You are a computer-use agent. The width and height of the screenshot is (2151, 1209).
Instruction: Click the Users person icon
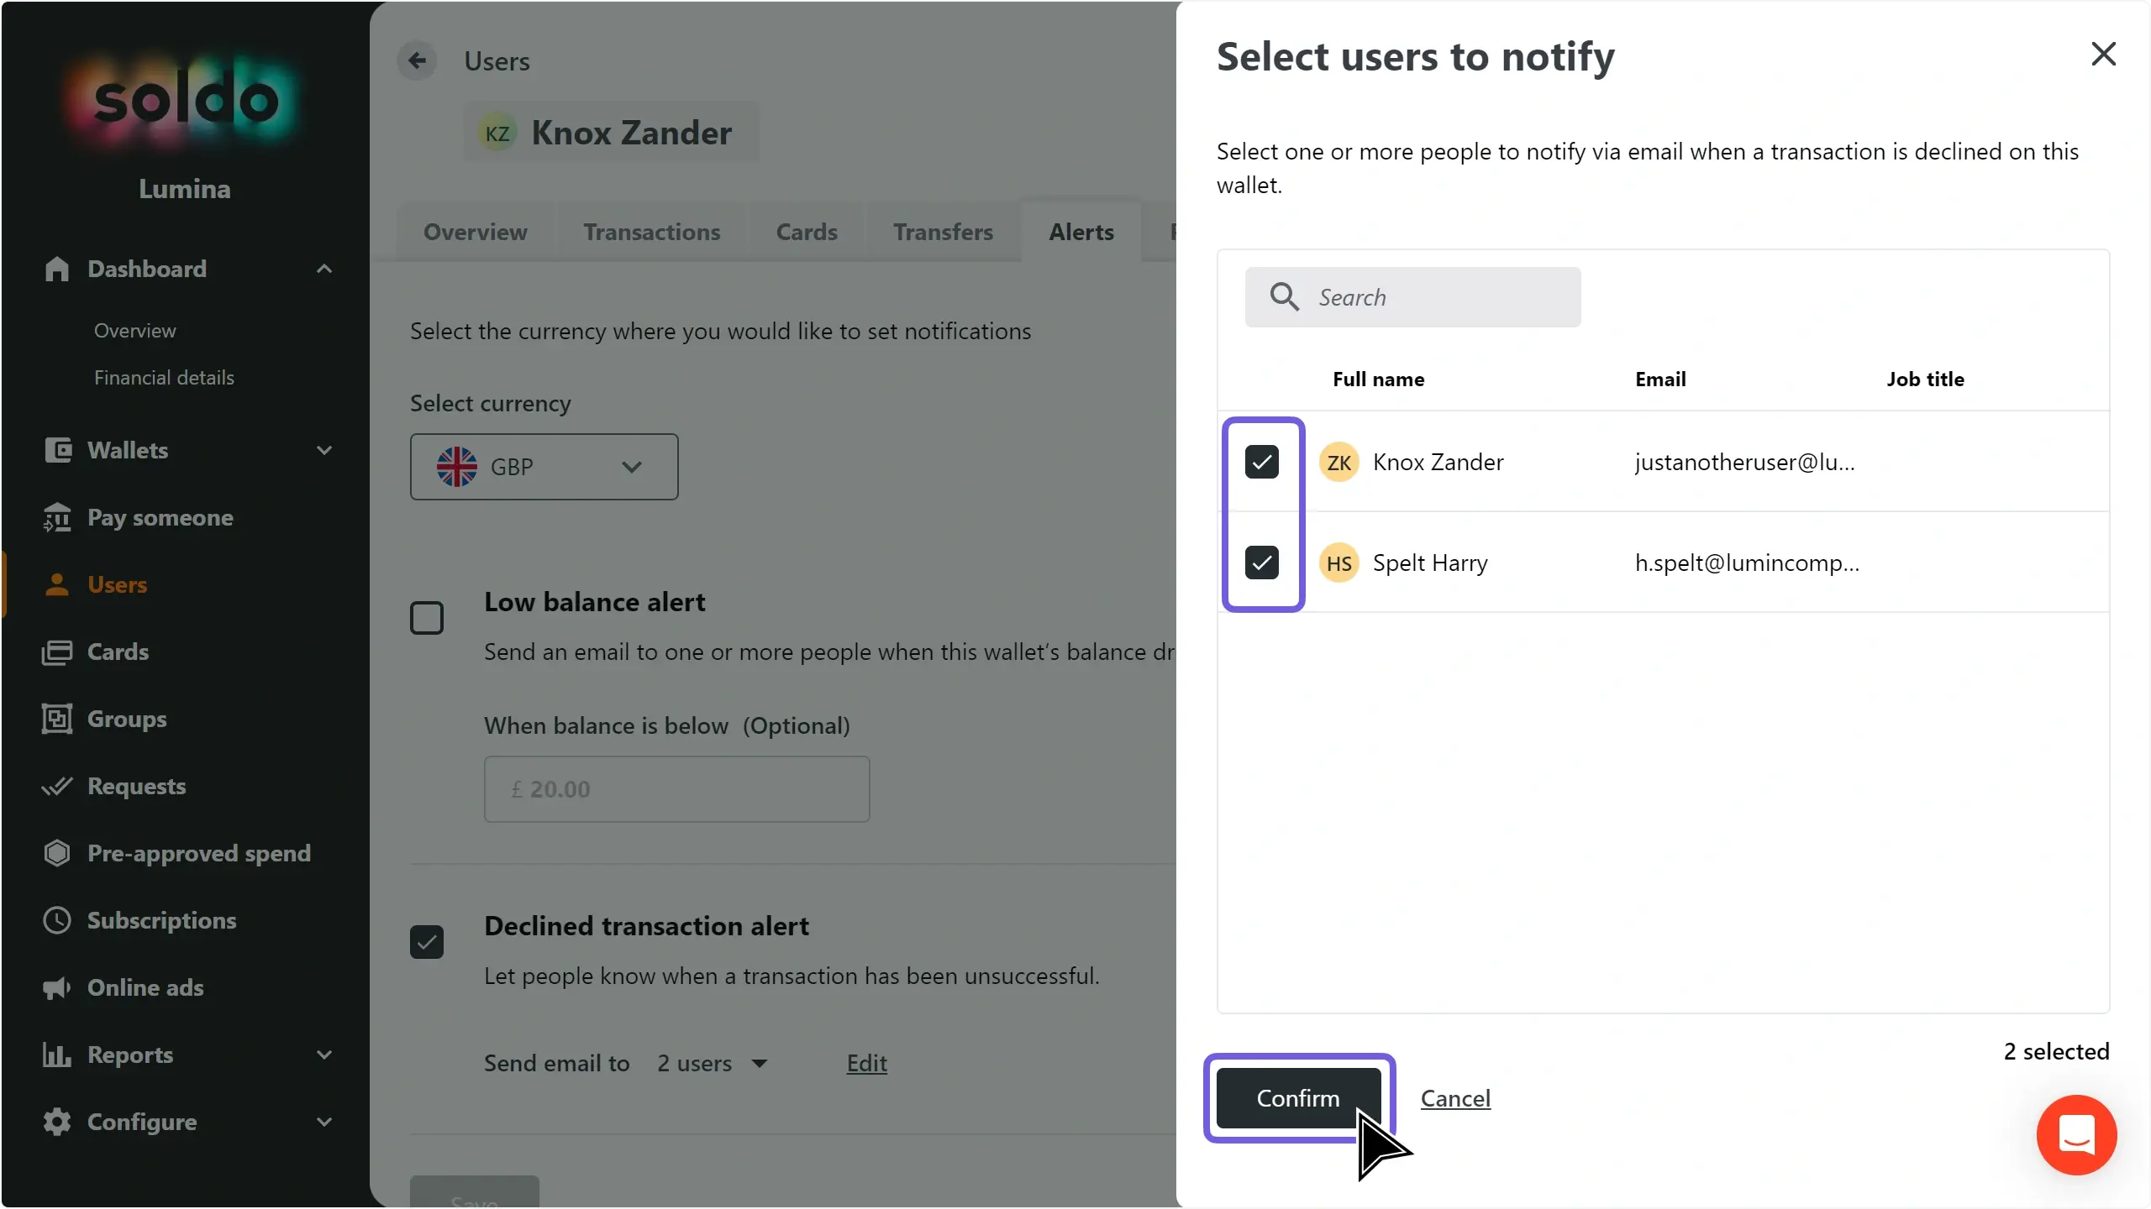click(x=57, y=584)
